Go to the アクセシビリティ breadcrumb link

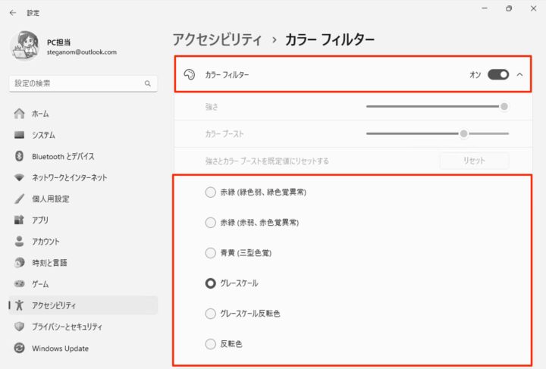[x=217, y=39]
